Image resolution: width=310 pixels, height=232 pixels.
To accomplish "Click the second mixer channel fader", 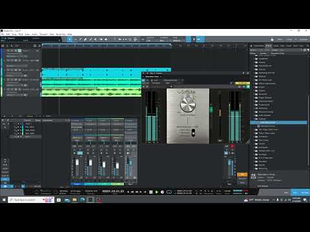I will (90, 162).
